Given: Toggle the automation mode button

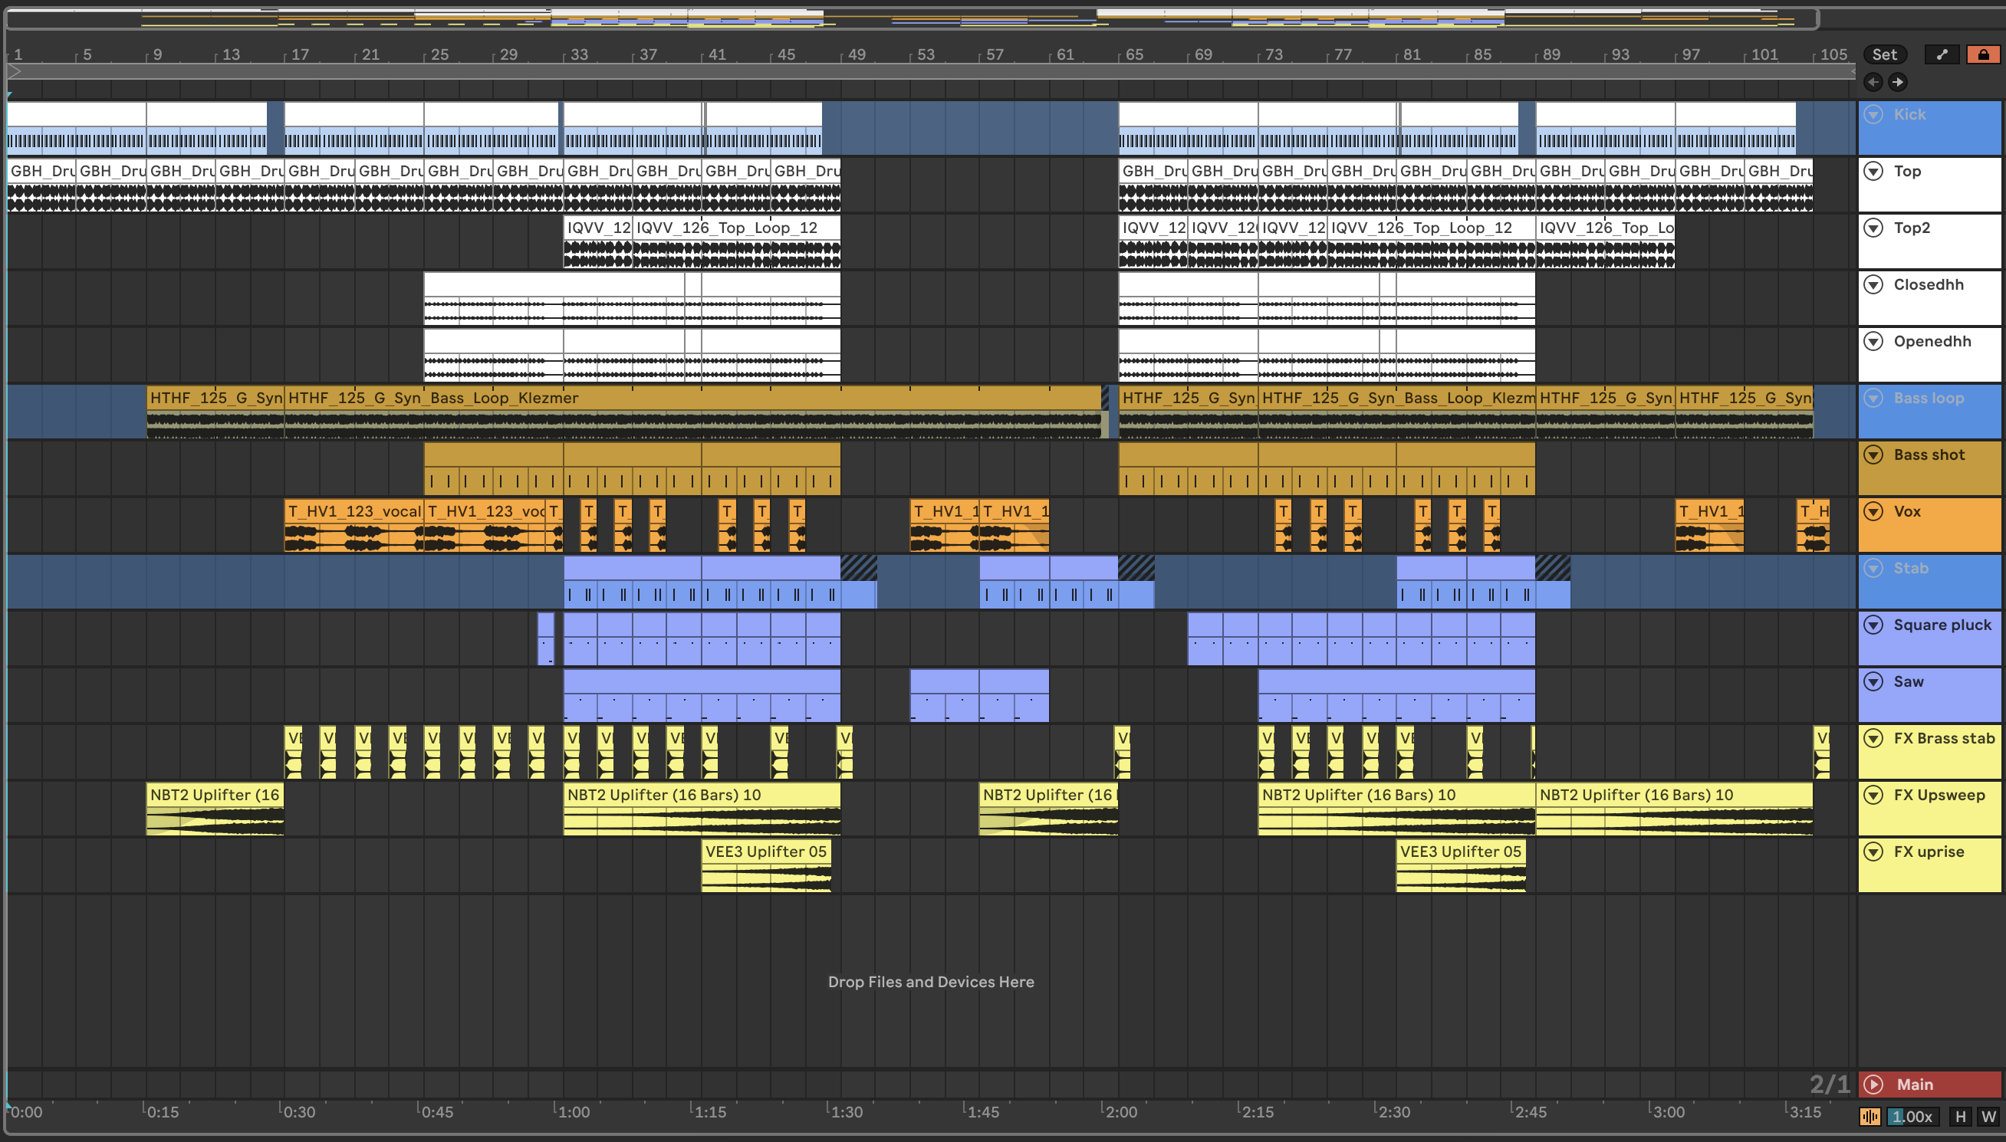Looking at the screenshot, I should tap(1942, 54).
